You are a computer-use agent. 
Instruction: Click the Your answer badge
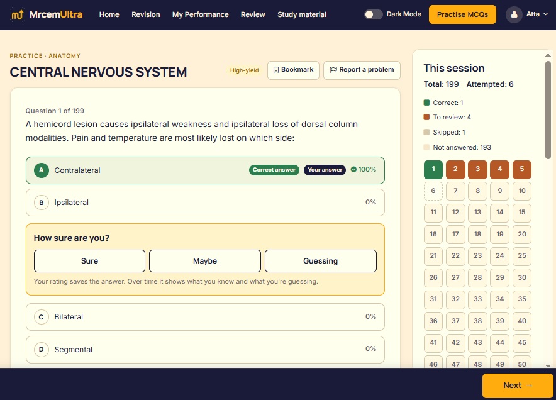click(325, 170)
